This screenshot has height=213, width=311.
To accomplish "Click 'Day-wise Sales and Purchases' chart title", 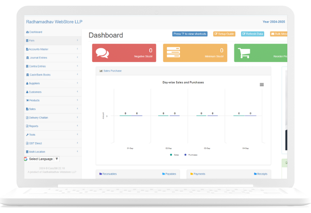I will pos(183,83).
